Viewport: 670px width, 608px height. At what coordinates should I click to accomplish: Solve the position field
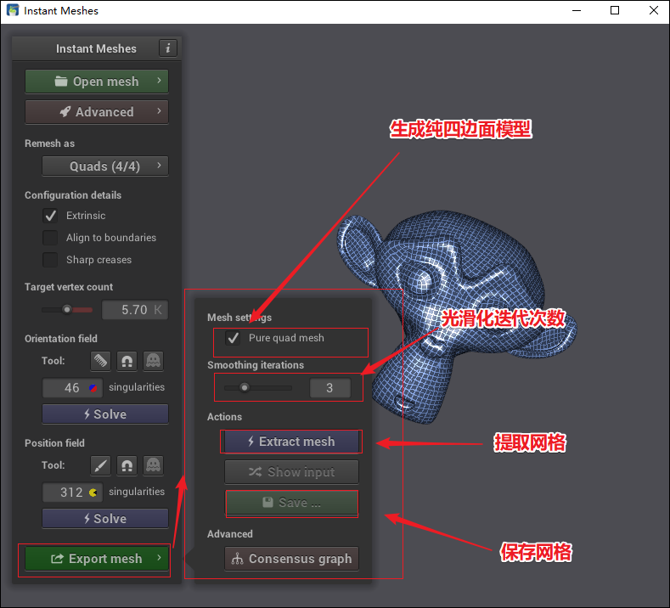tap(105, 518)
